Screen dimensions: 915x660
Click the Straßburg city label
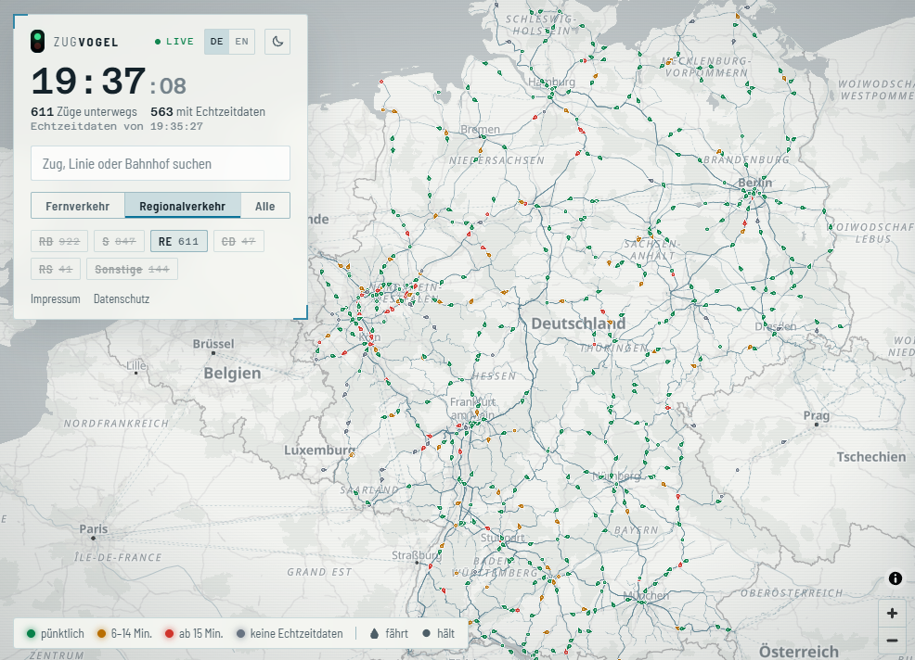pyautogui.click(x=417, y=555)
